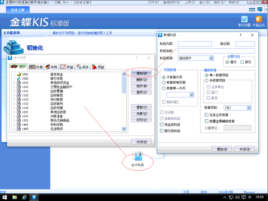Expand the 科目类别 dropdown
268x201 pixels.
[x=211, y=58]
